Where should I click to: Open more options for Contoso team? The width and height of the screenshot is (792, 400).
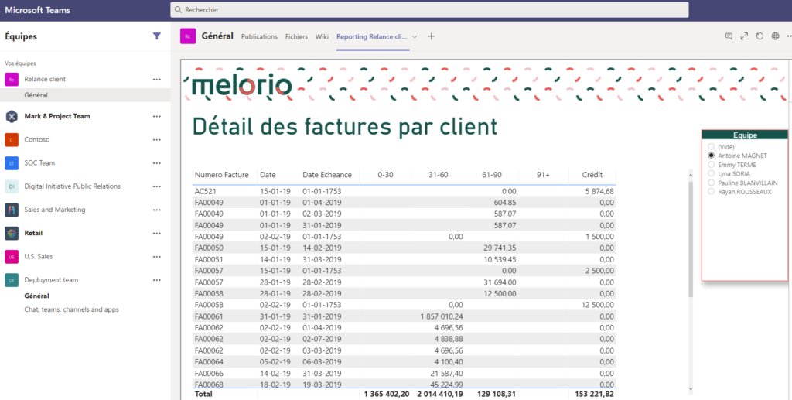click(157, 140)
